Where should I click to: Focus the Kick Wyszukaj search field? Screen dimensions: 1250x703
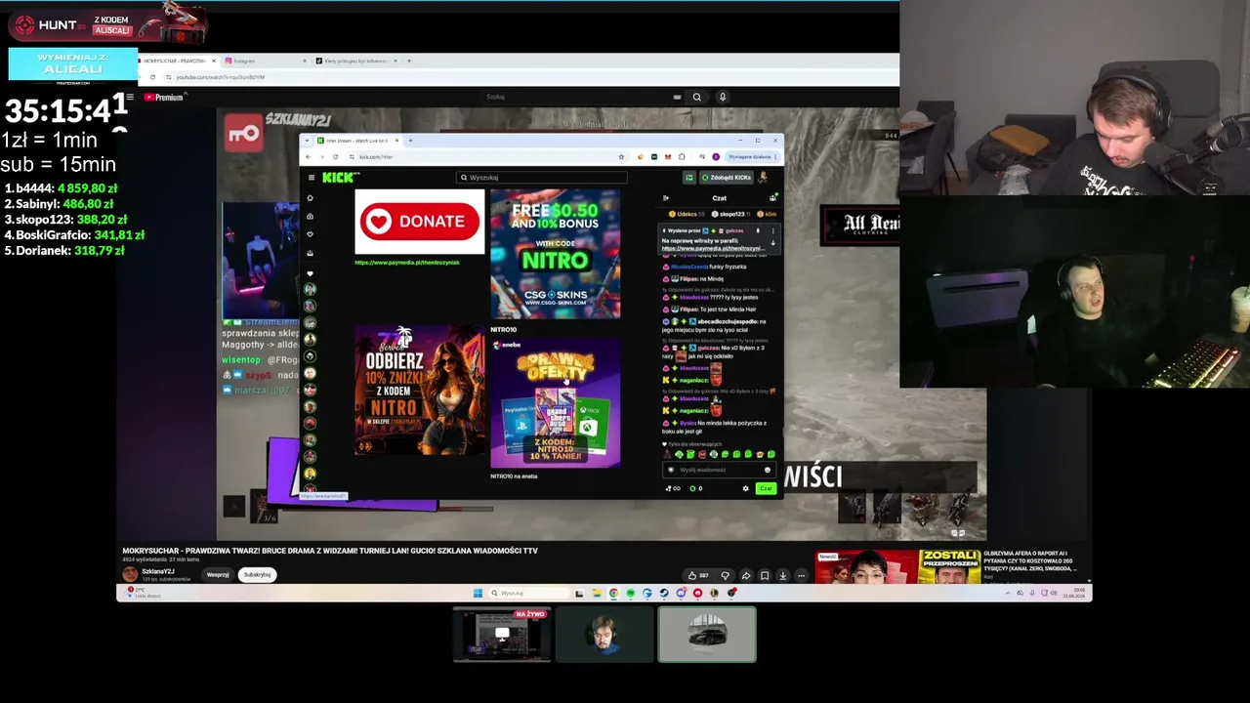(x=541, y=178)
